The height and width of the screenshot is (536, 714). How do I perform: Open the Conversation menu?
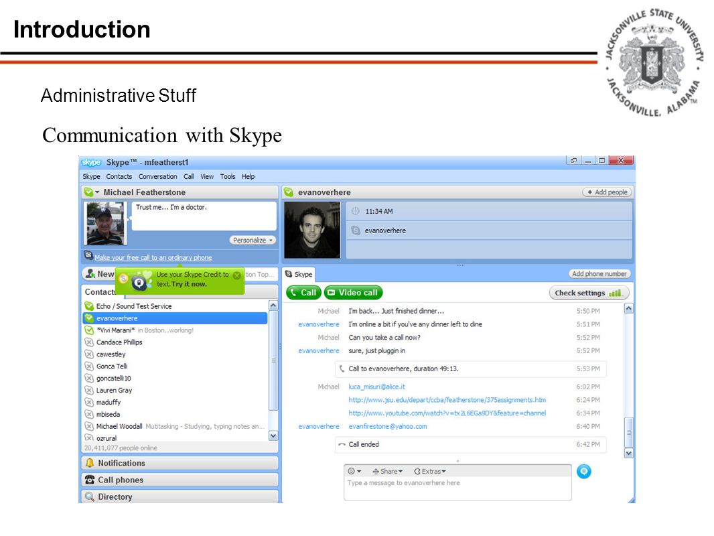click(157, 177)
